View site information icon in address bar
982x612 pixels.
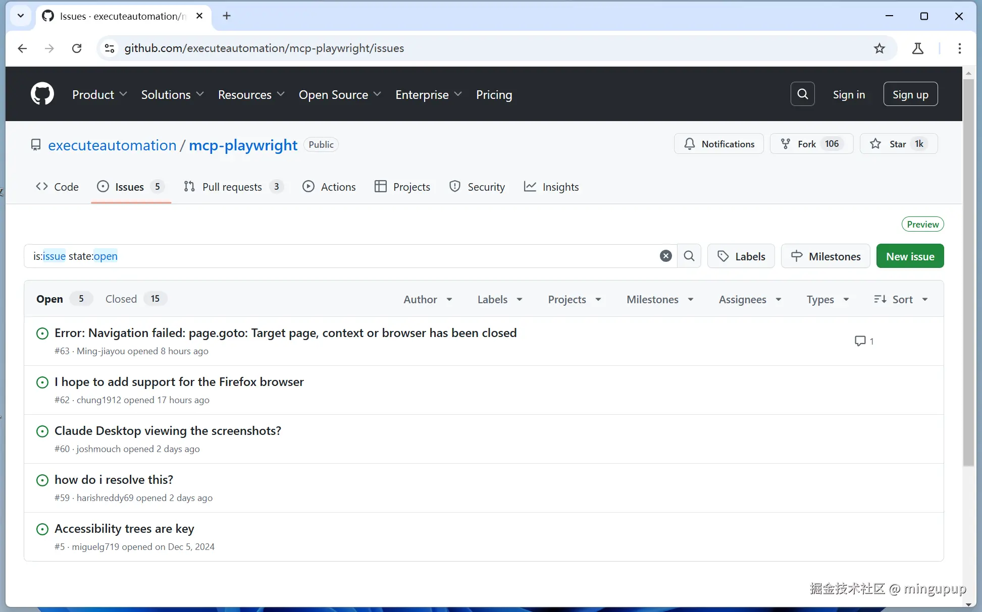110,48
